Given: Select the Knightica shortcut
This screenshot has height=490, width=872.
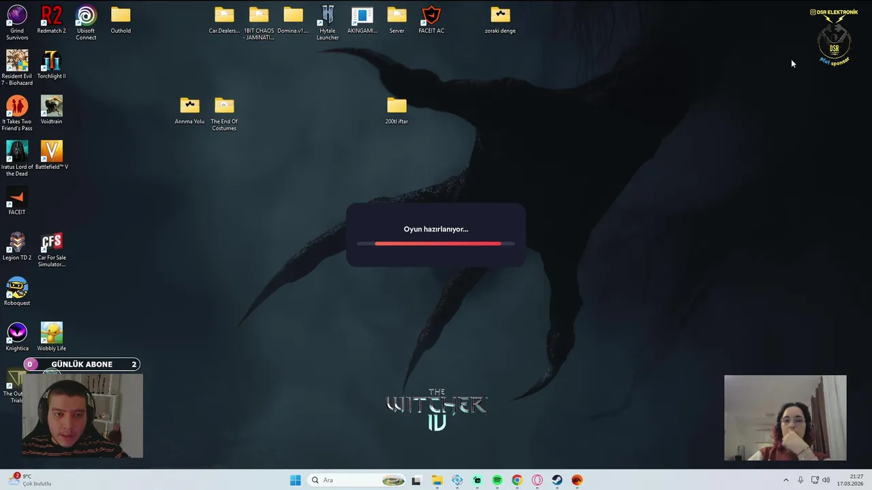Looking at the screenshot, I should (x=17, y=338).
